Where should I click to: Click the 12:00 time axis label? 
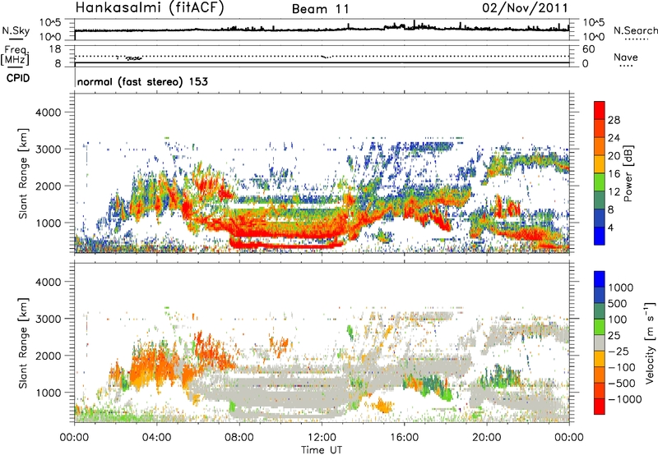click(322, 438)
